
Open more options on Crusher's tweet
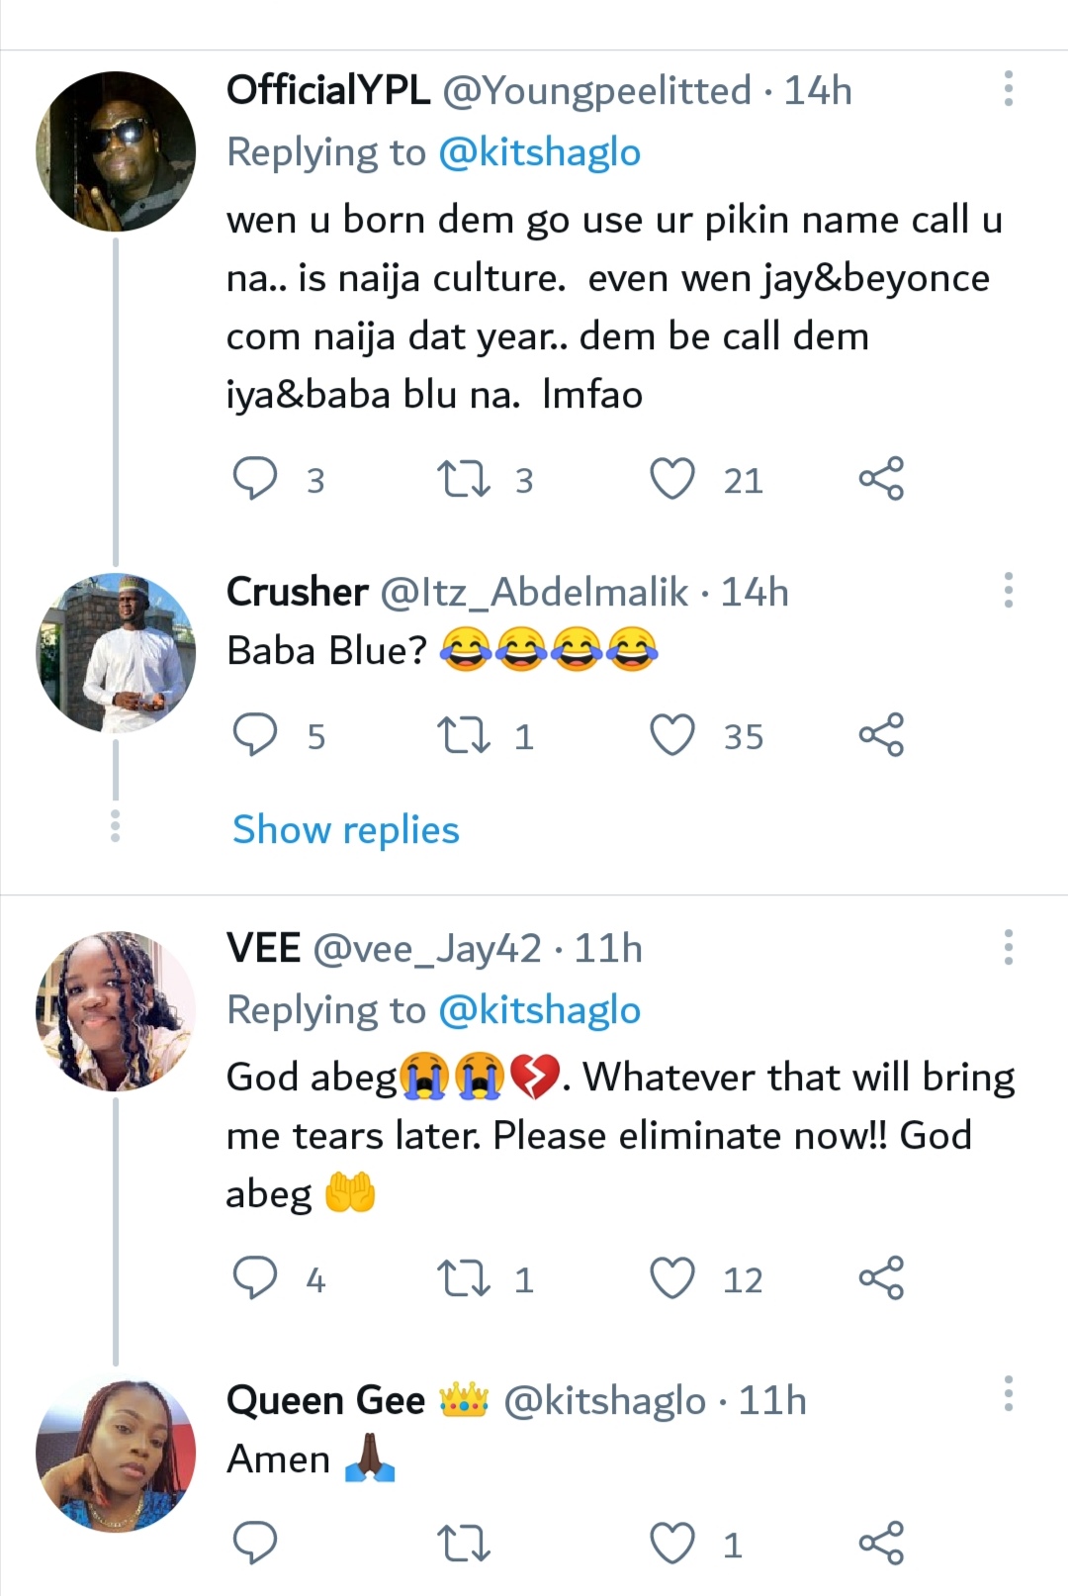click(1009, 591)
